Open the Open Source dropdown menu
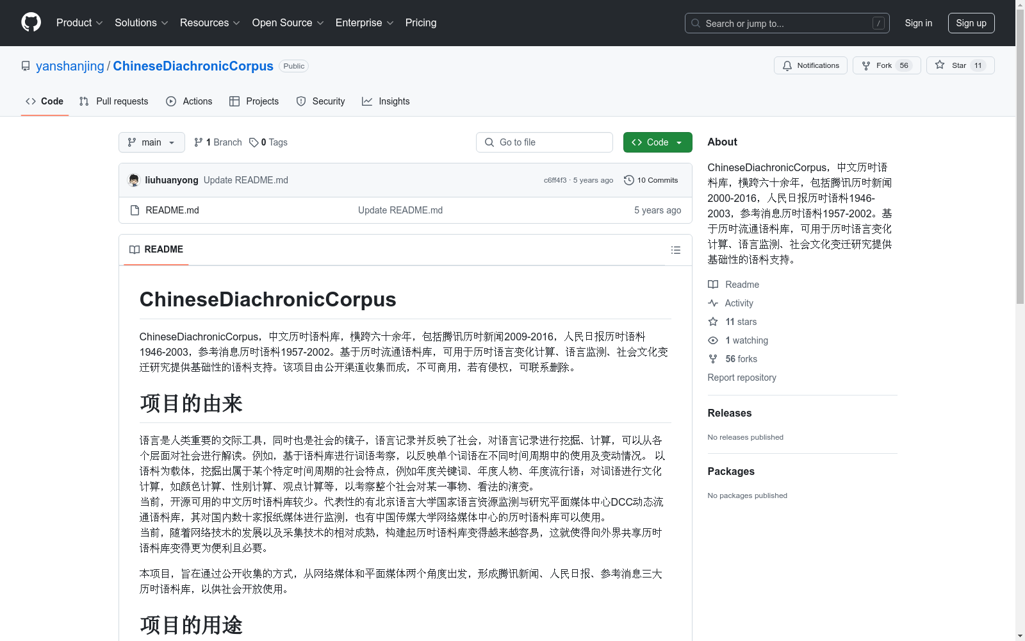The image size is (1025, 641). coord(288,22)
